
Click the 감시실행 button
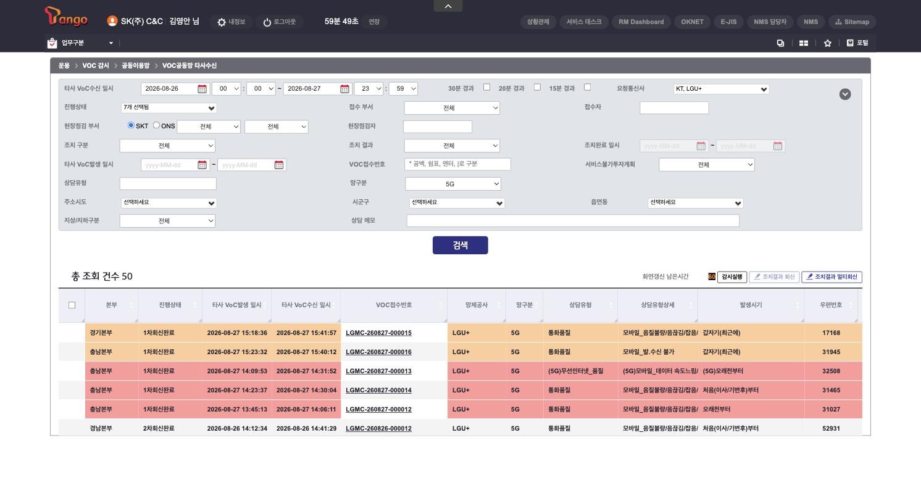(x=732, y=277)
